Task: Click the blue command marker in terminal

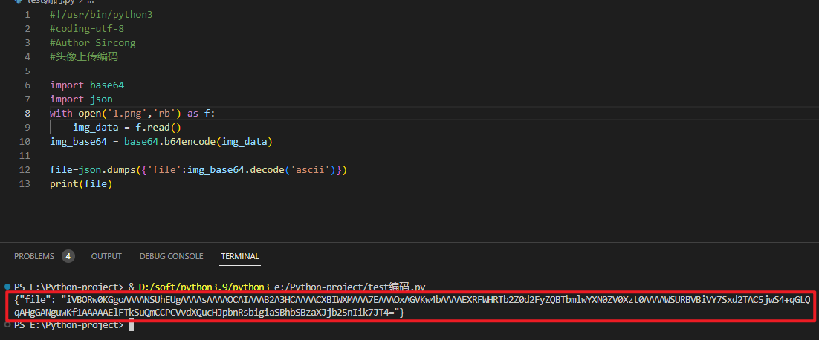Action: [x=7, y=286]
